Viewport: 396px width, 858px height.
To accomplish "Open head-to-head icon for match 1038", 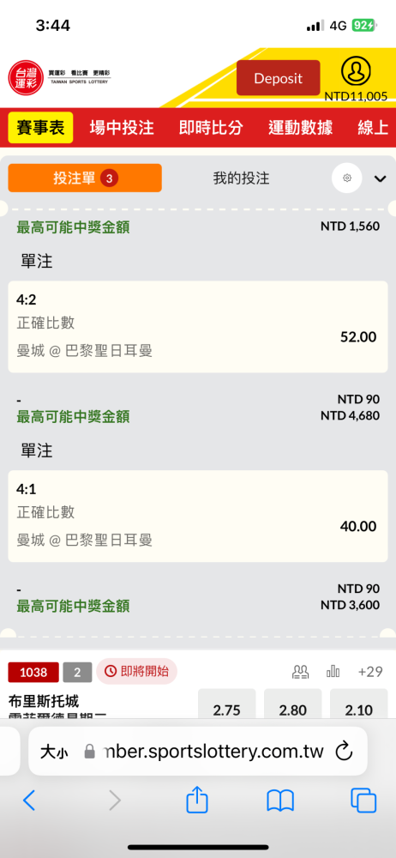I will pos(301,672).
